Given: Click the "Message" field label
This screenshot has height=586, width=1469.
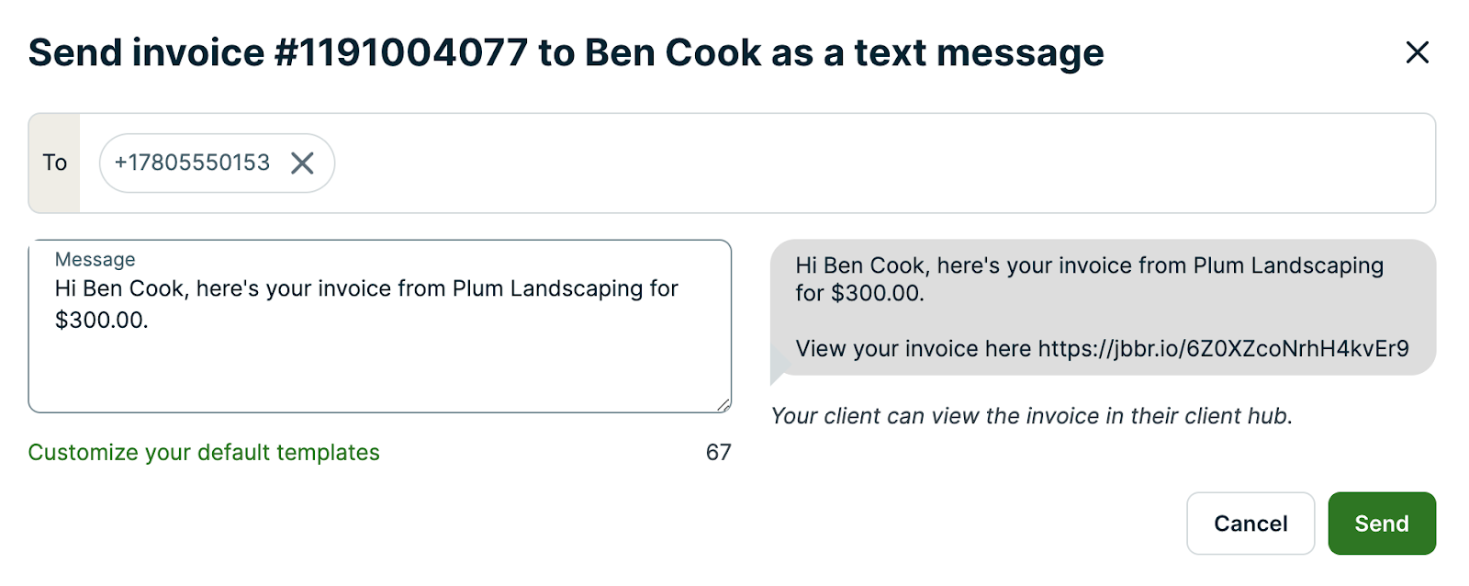Looking at the screenshot, I should pos(95,260).
